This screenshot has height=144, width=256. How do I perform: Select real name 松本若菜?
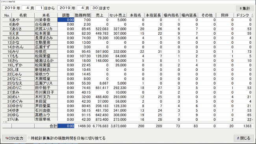click(x=46, y=33)
